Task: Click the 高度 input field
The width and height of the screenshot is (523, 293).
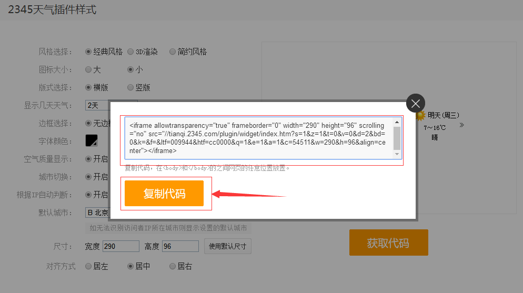Action: (180, 246)
